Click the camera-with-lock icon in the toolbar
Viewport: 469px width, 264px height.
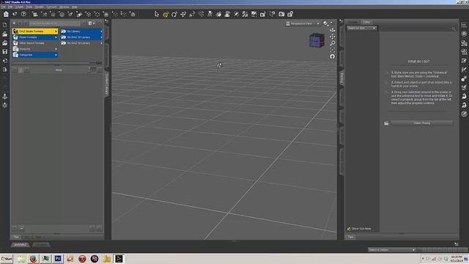point(290,14)
